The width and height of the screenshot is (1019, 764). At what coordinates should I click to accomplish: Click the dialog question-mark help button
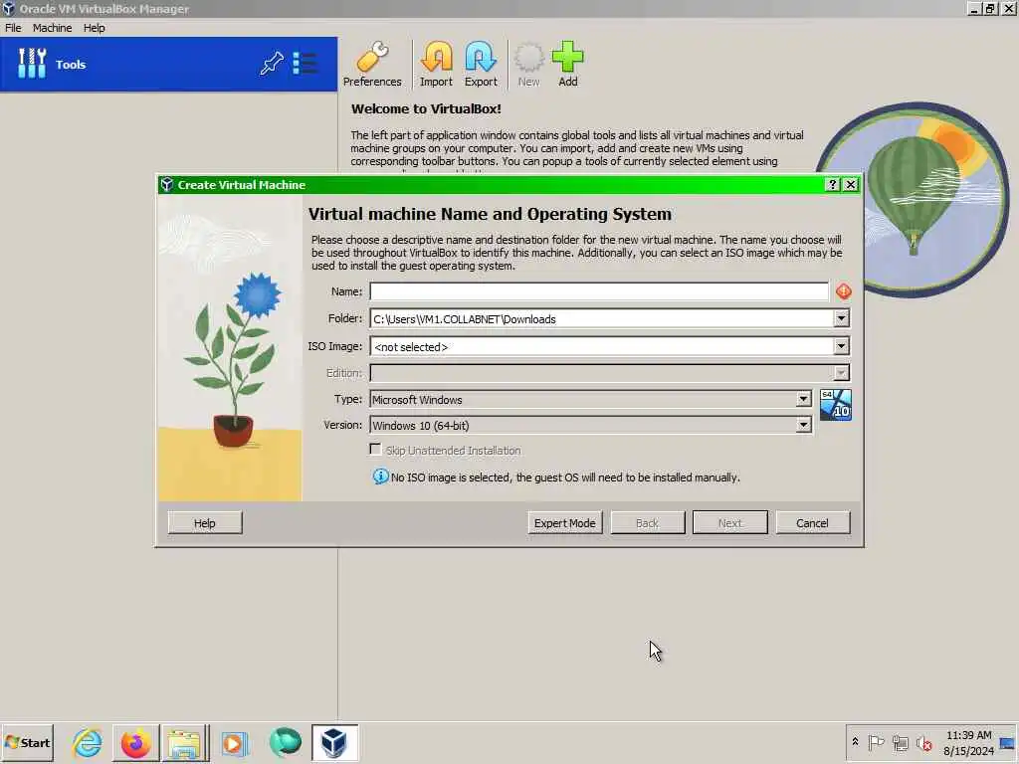point(833,184)
